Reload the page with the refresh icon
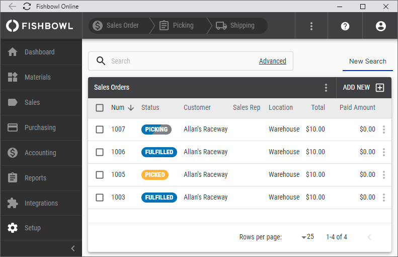 tap(27, 7)
